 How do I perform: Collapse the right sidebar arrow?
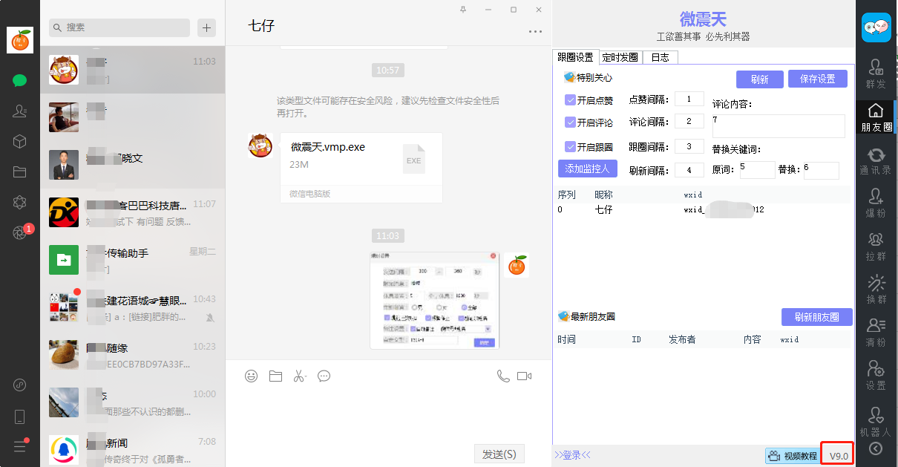[876, 448]
